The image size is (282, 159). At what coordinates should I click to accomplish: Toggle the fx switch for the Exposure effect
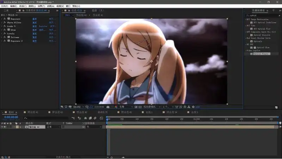click(5, 19)
